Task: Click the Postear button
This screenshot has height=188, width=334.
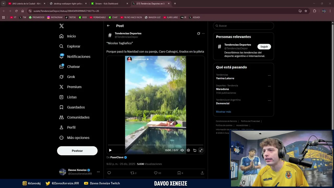Action: [77, 151]
